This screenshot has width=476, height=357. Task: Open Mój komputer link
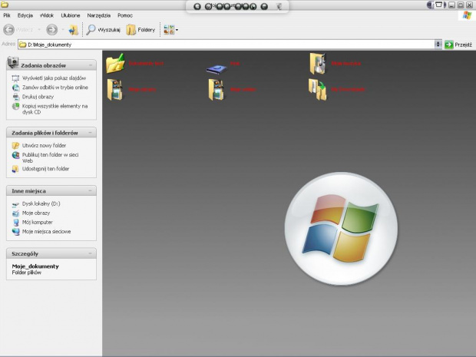pyautogui.click(x=38, y=222)
